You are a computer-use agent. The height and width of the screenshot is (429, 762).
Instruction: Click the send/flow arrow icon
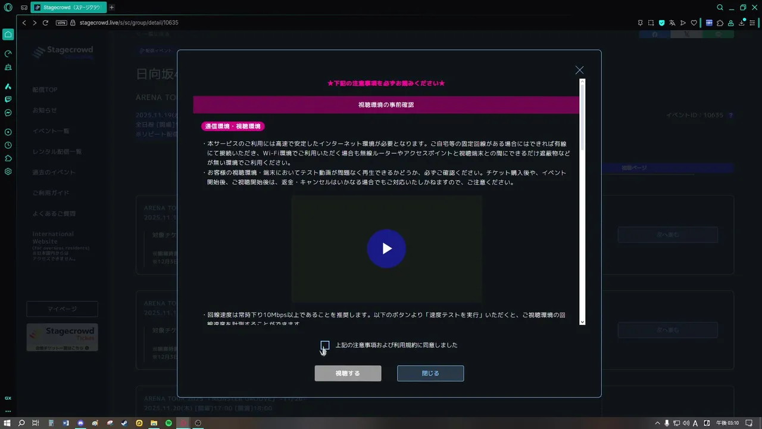point(683,23)
